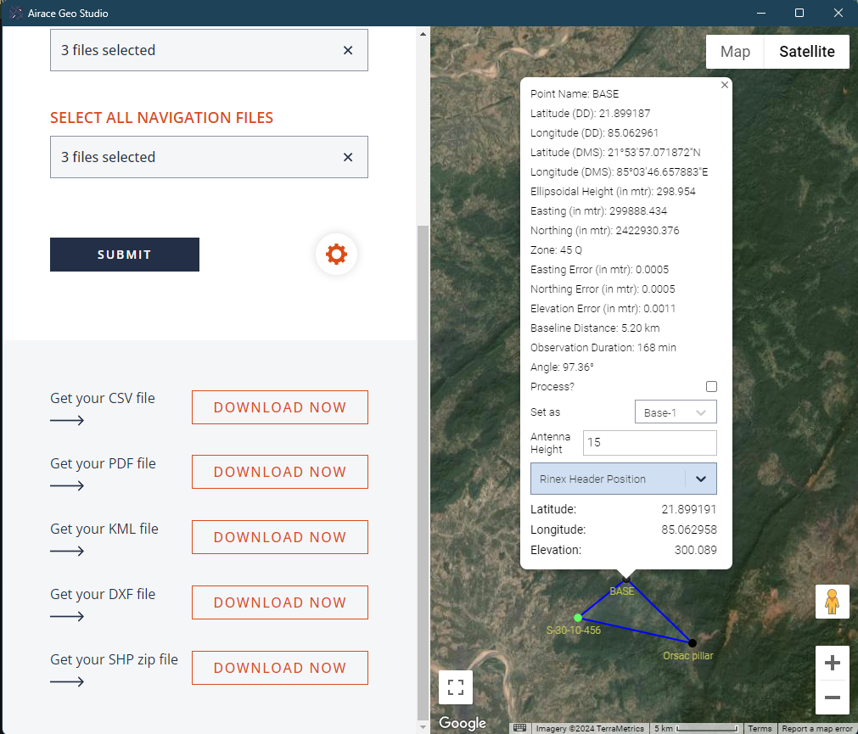Zoom out the map with minus button
Image resolution: width=858 pixels, height=734 pixels.
(832, 698)
